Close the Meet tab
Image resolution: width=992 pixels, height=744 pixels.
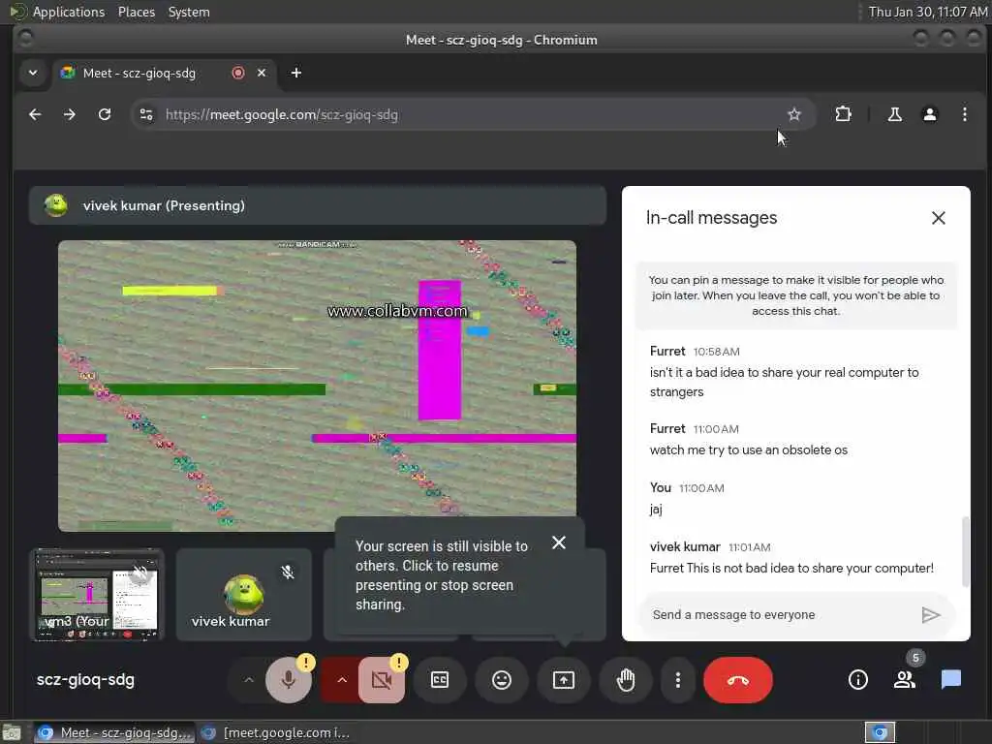point(262,73)
